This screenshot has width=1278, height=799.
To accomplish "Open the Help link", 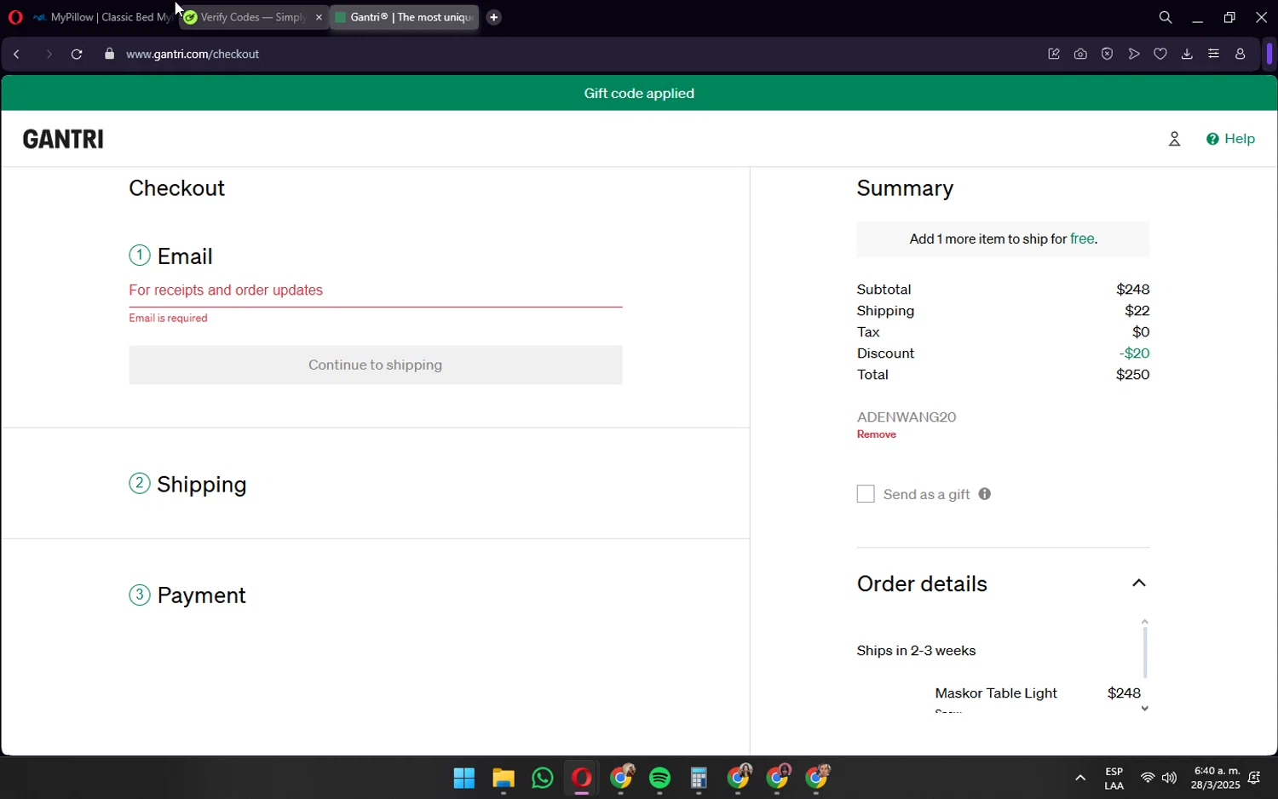I will pyautogui.click(x=1230, y=139).
